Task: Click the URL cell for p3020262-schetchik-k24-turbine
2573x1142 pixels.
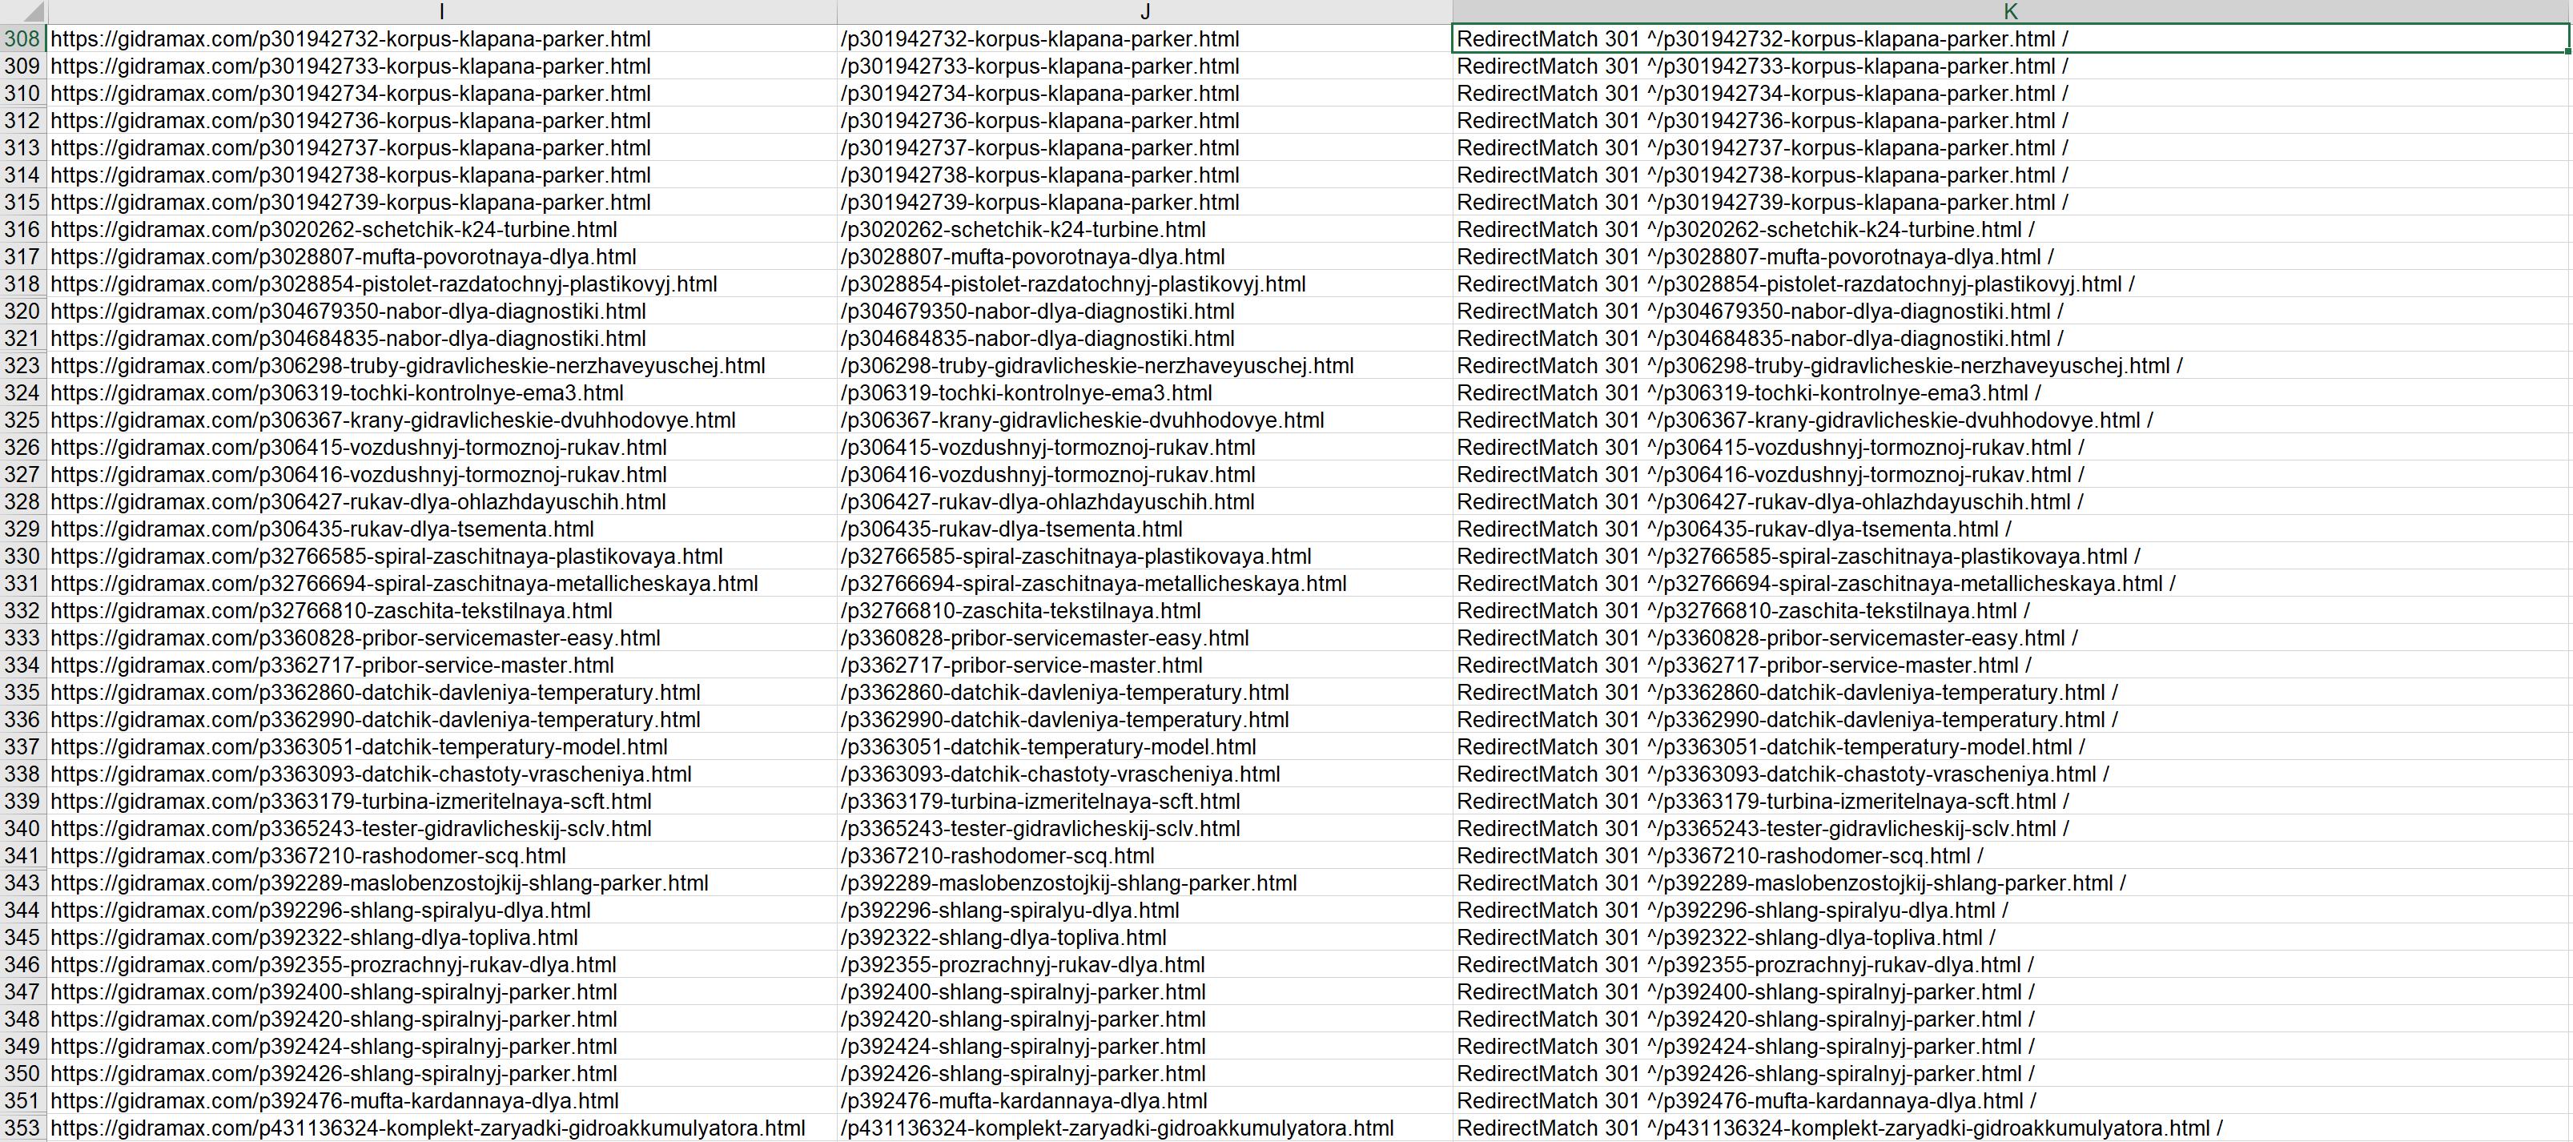Action: 334,230
